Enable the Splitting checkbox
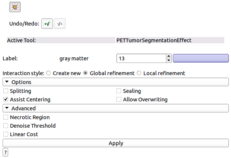Image resolution: width=231 pixels, height=158 pixels. click(x=6, y=91)
